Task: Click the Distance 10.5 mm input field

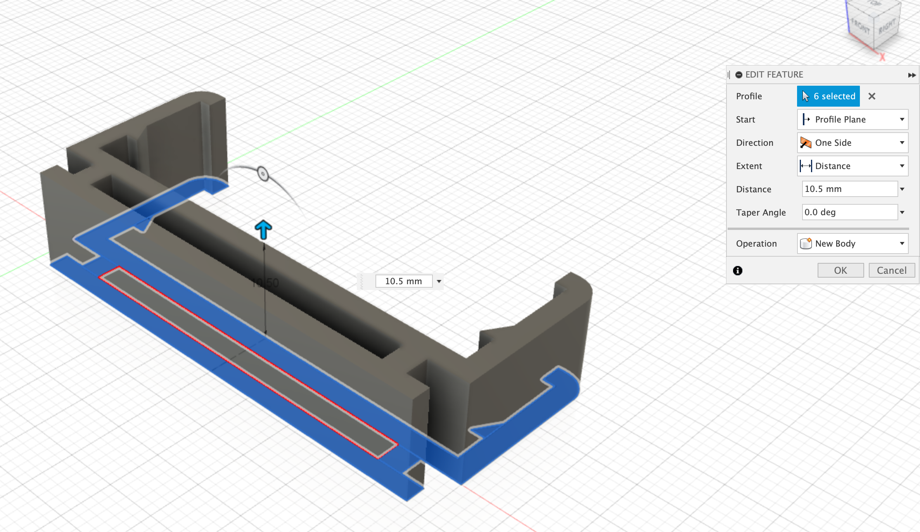Action: (849, 189)
